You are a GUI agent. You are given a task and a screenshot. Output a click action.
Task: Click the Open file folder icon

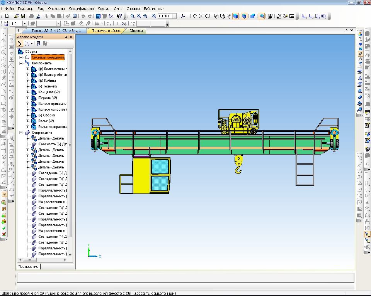(16, 16)
